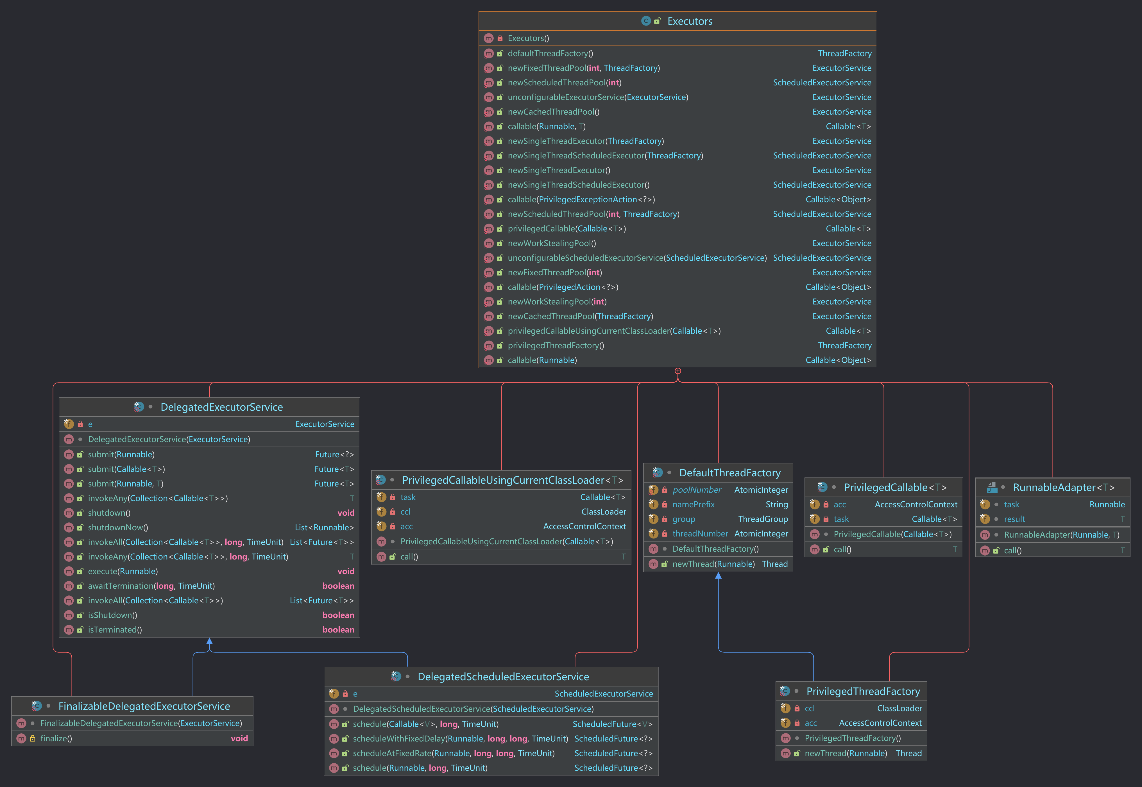Click the method icon beside finalize()

21,738
